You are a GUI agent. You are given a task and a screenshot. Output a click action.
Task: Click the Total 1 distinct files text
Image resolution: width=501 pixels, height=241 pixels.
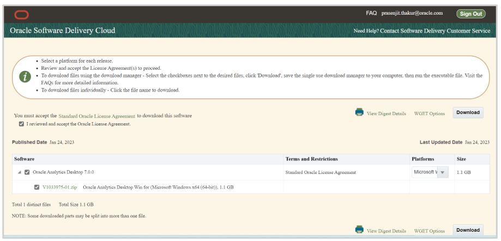pos(31,204)
